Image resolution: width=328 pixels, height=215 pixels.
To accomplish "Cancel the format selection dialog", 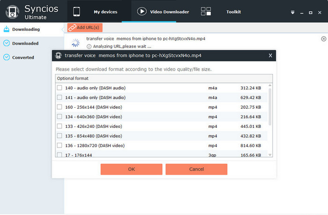I will click(196, 169).
